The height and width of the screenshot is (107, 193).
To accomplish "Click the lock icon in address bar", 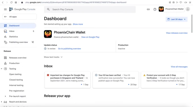I will point(22,2).
